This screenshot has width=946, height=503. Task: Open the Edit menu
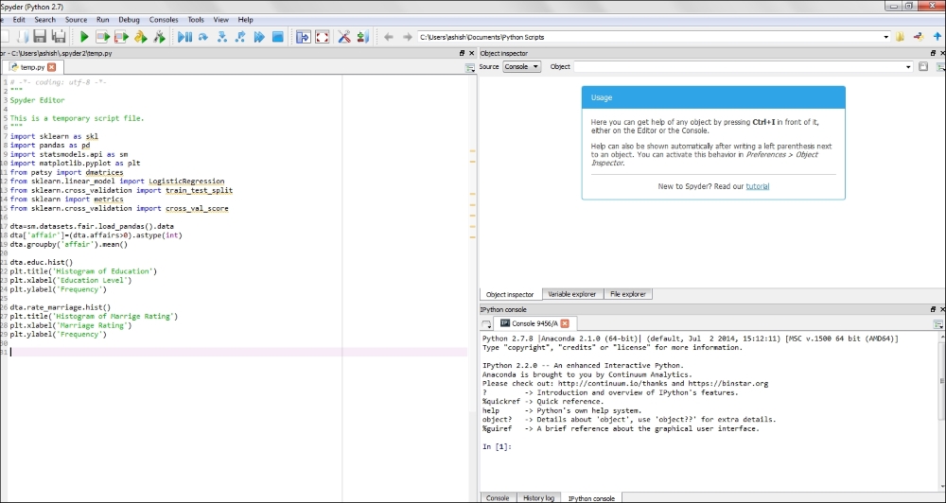[x=19, y=19]
